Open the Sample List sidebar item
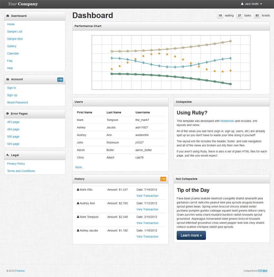The height and width of the screenshot is (277, 274). 15,32
